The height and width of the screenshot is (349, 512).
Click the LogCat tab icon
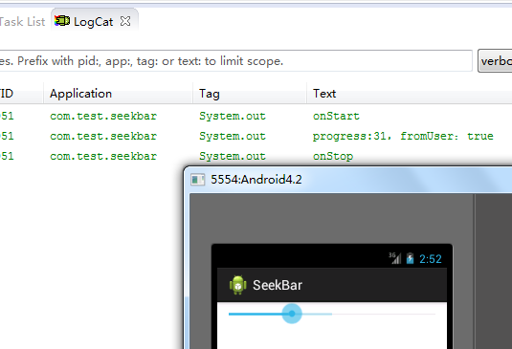tap(62, 21)
